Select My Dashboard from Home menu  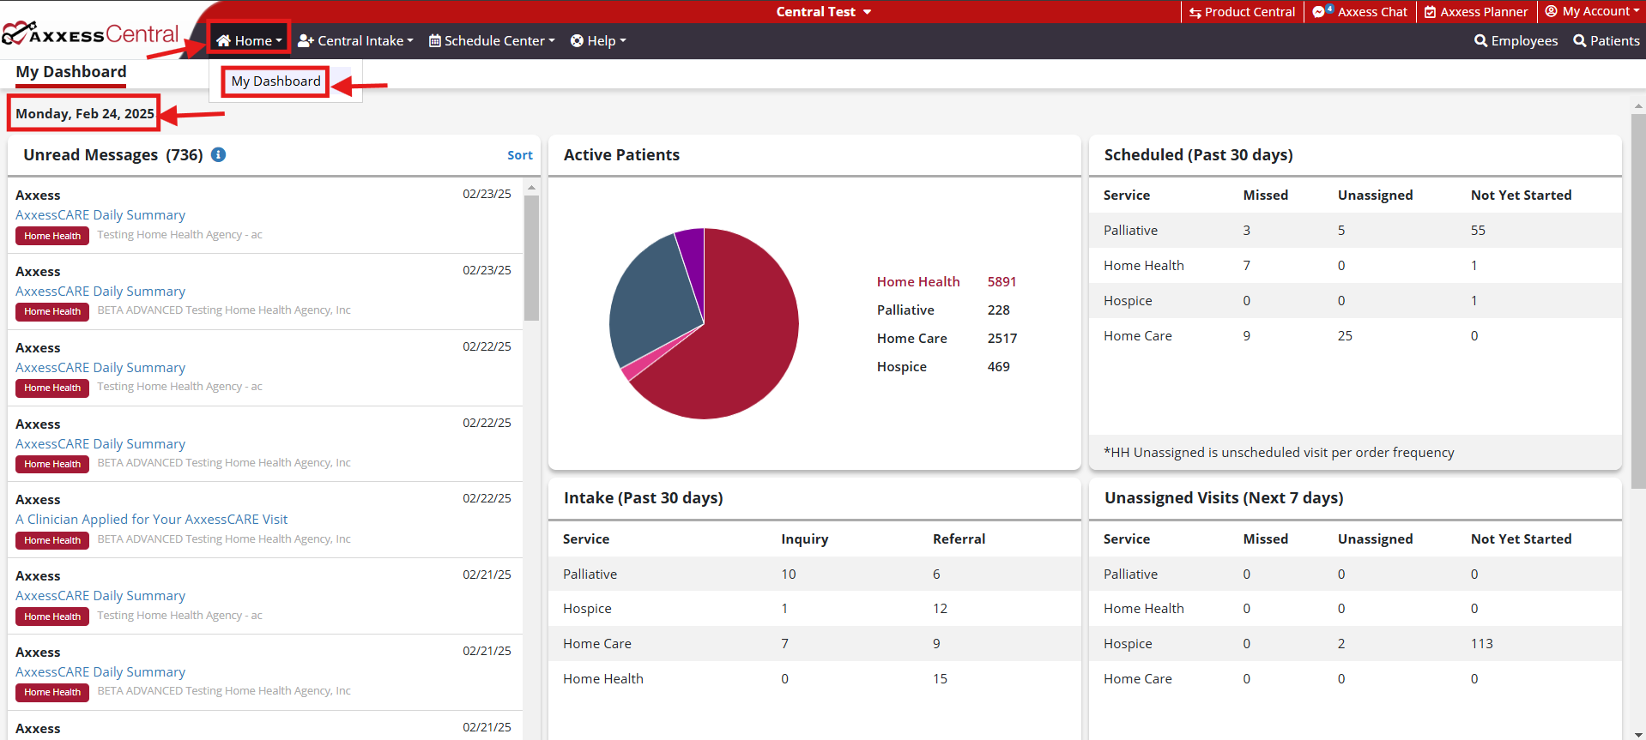click(x=275, y=81)
